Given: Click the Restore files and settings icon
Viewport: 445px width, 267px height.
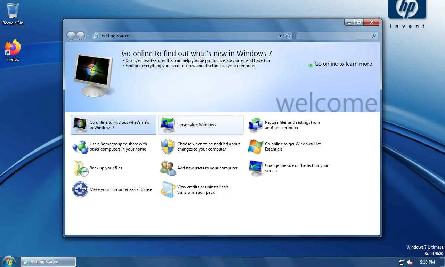Looking at the screenshot, I should tap(255, 125).
